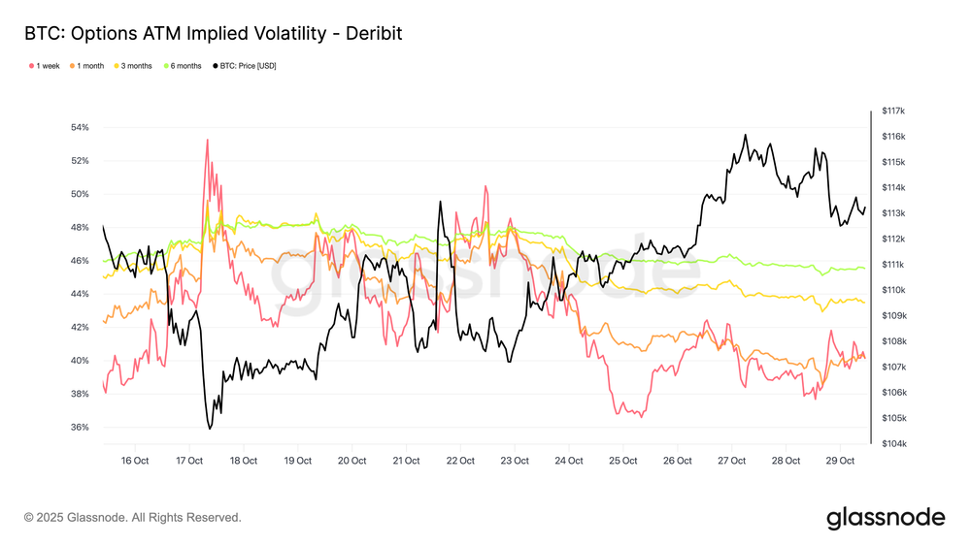Hide the 6 months legend series
Viewport: 971px width, 546px height.
pyautogui.click(x=183, y=66)
